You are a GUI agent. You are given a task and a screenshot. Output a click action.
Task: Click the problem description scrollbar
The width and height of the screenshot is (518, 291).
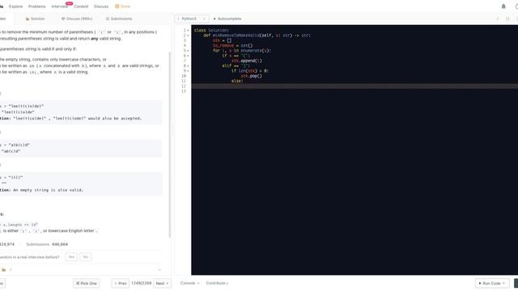[170, 144]
